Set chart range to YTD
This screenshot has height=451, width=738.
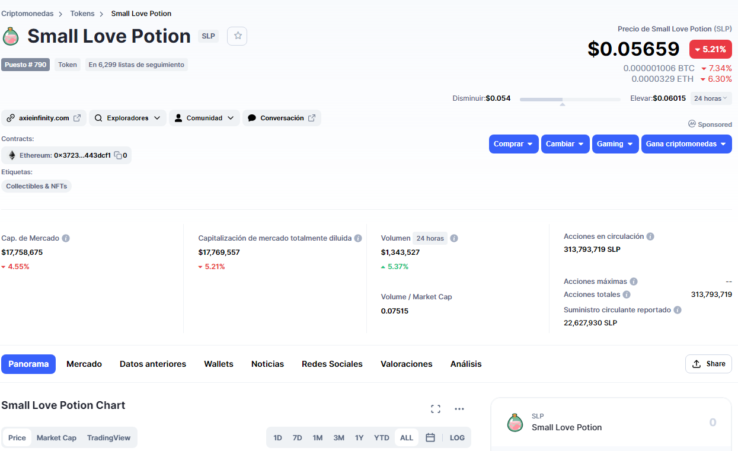click(382, 438)
